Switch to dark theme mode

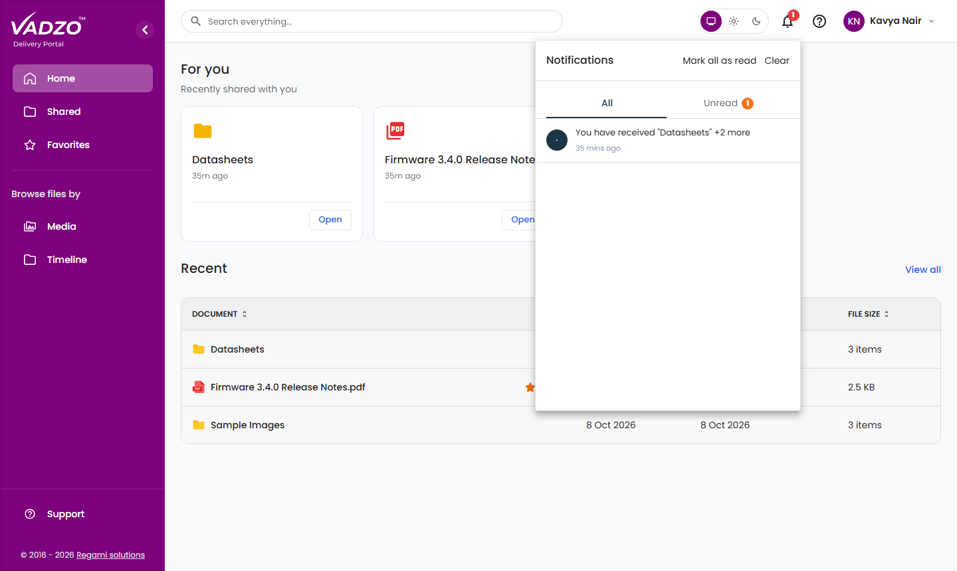tap(756, 21)
